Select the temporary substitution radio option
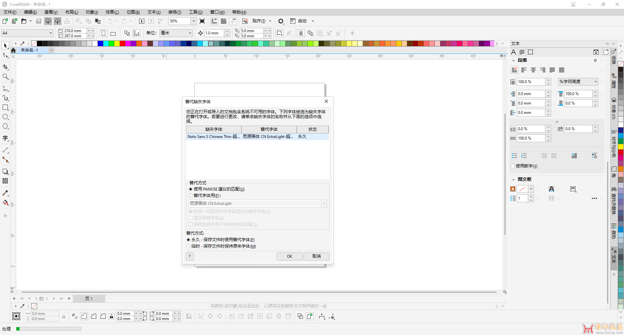 pyautogui.click(x=188, y=246)
